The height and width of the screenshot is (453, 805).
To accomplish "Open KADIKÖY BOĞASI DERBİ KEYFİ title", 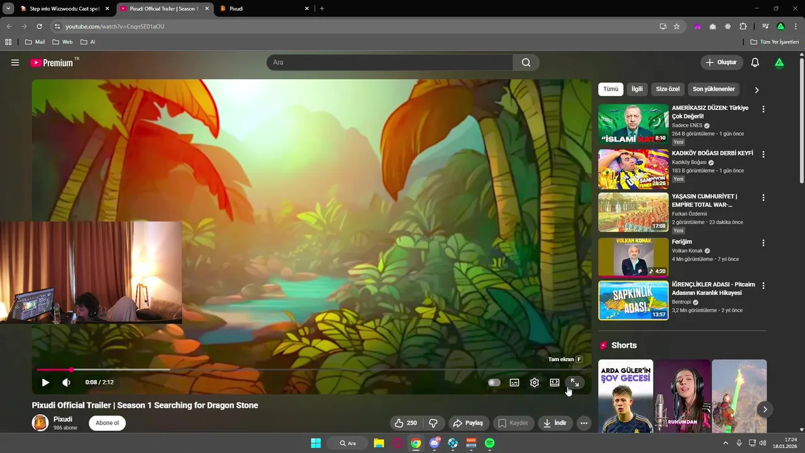I will 713,154.
